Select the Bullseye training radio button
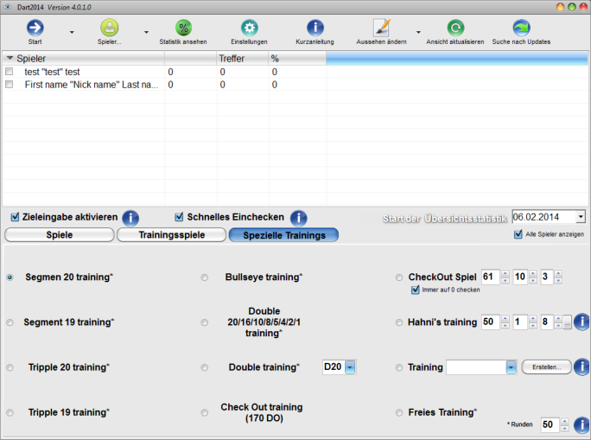Image resolution: width=591 pixels, height=440 pixels. 205,277
